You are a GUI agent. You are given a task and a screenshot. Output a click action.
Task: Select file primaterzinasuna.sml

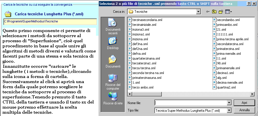click(x=145, y=78)
